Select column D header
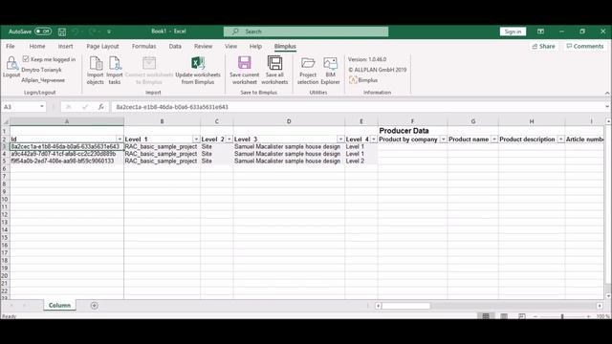 point(289,121)
